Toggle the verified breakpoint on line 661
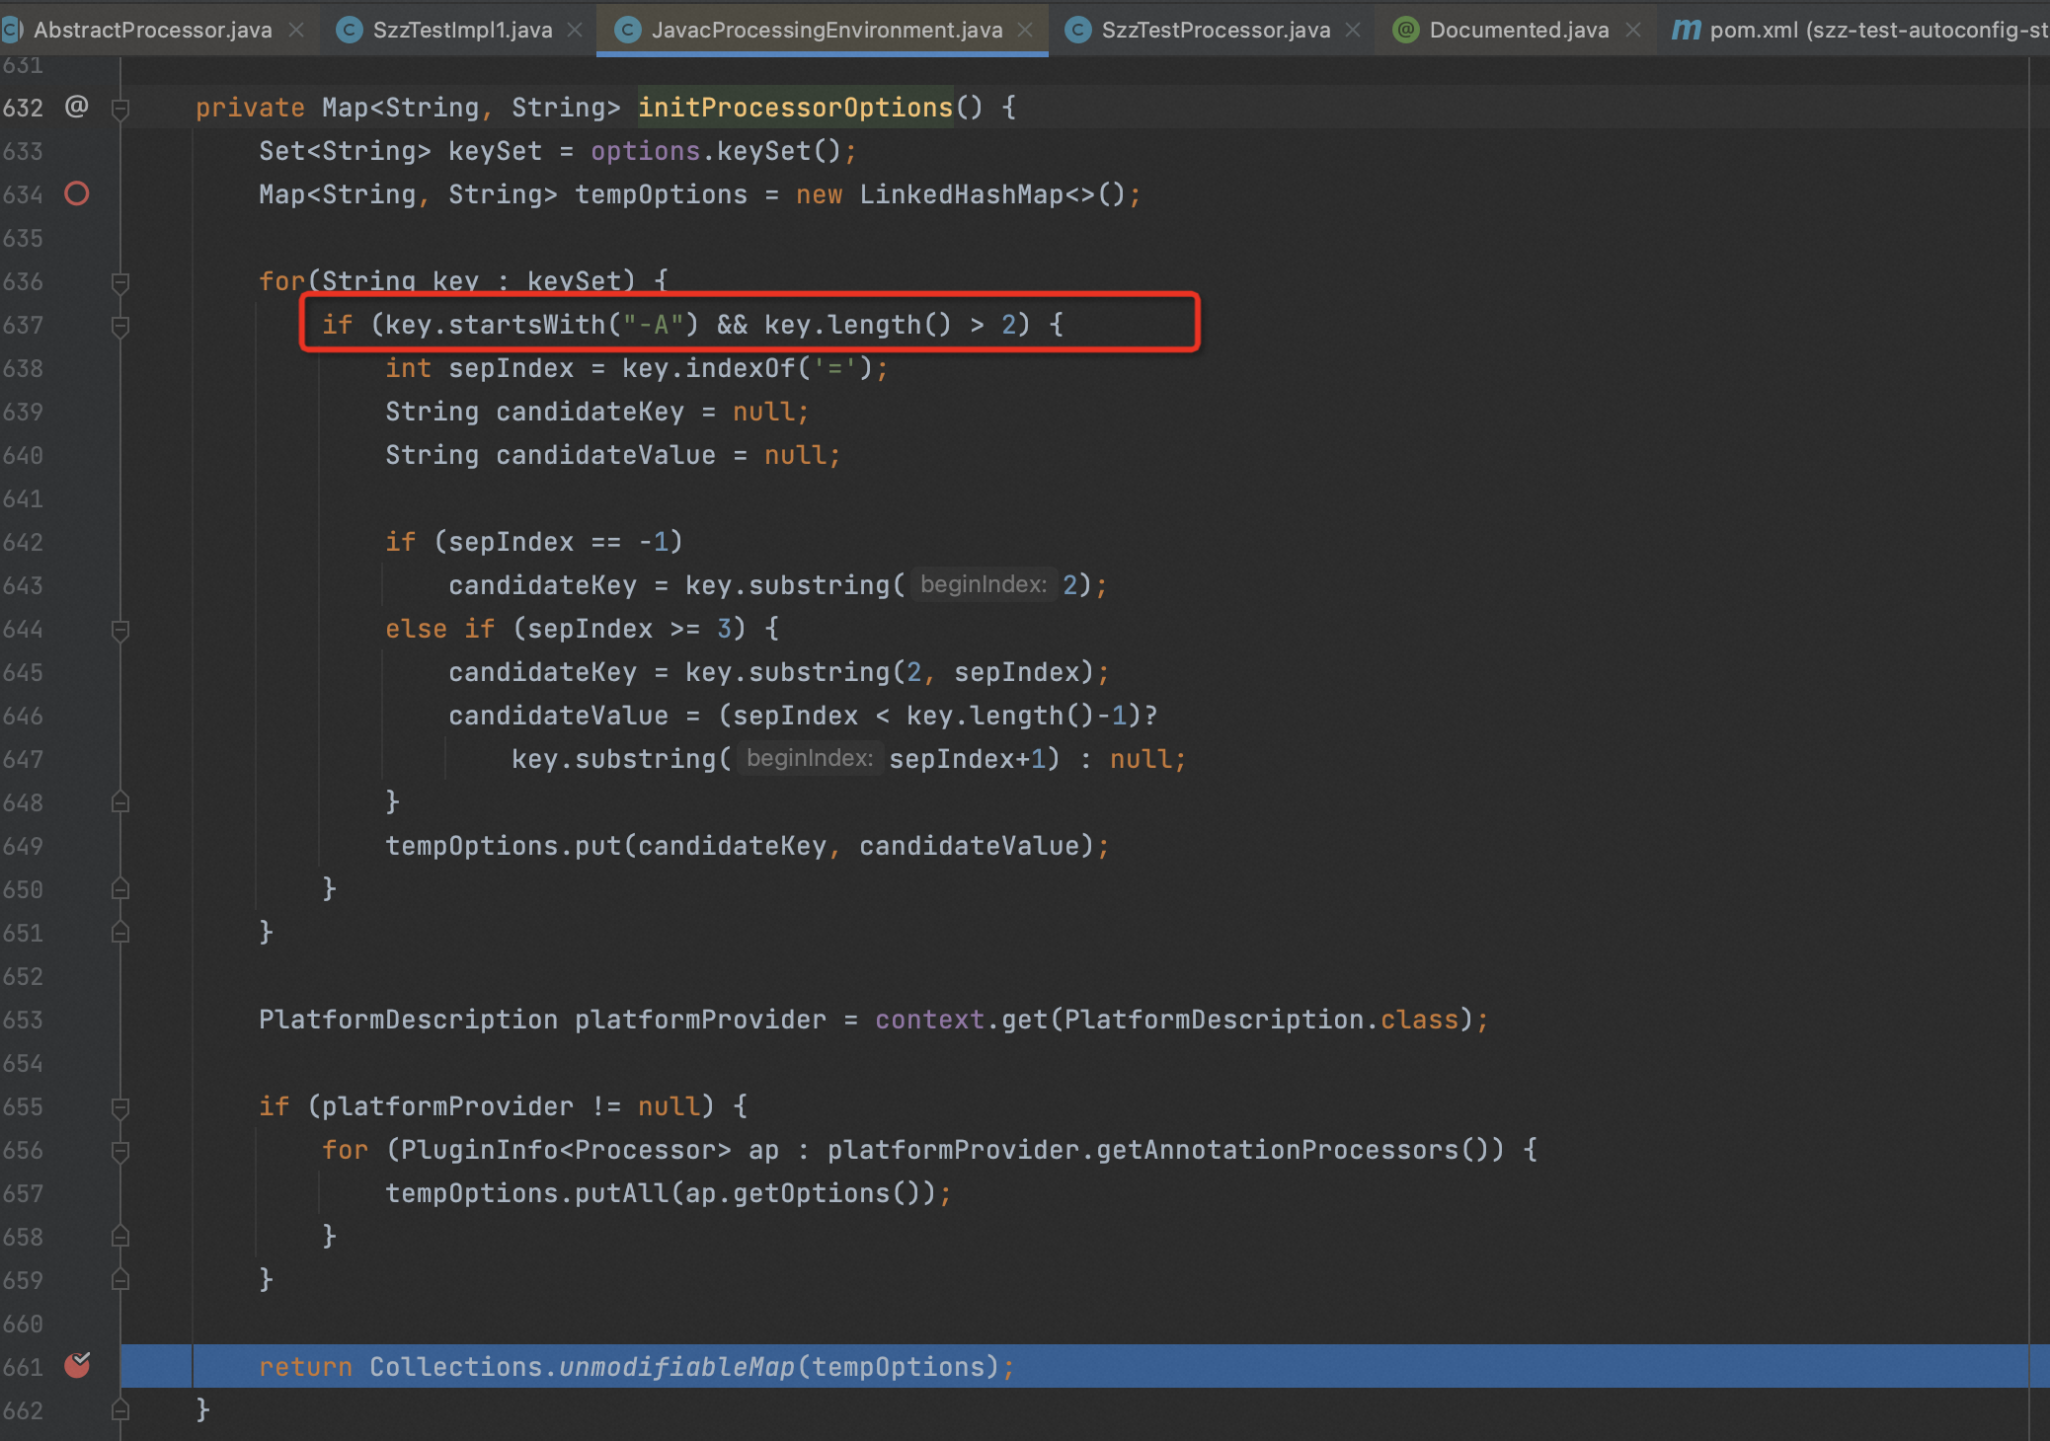This screenshot has height=1441, width=2050. 76,1366
